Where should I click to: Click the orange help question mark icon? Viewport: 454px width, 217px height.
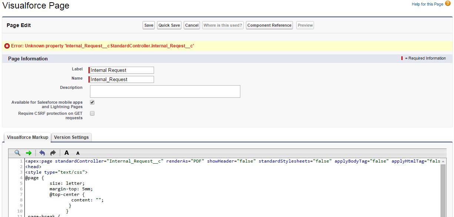[x=448, y=4]
